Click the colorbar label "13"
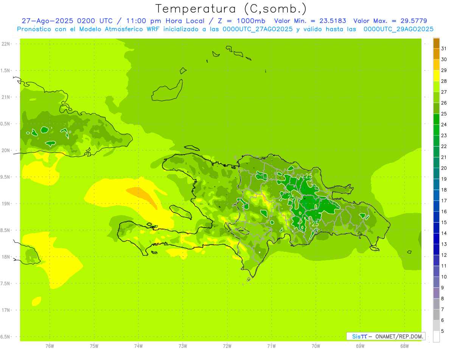Screen dimensions: 454x351 click(444, 244)
